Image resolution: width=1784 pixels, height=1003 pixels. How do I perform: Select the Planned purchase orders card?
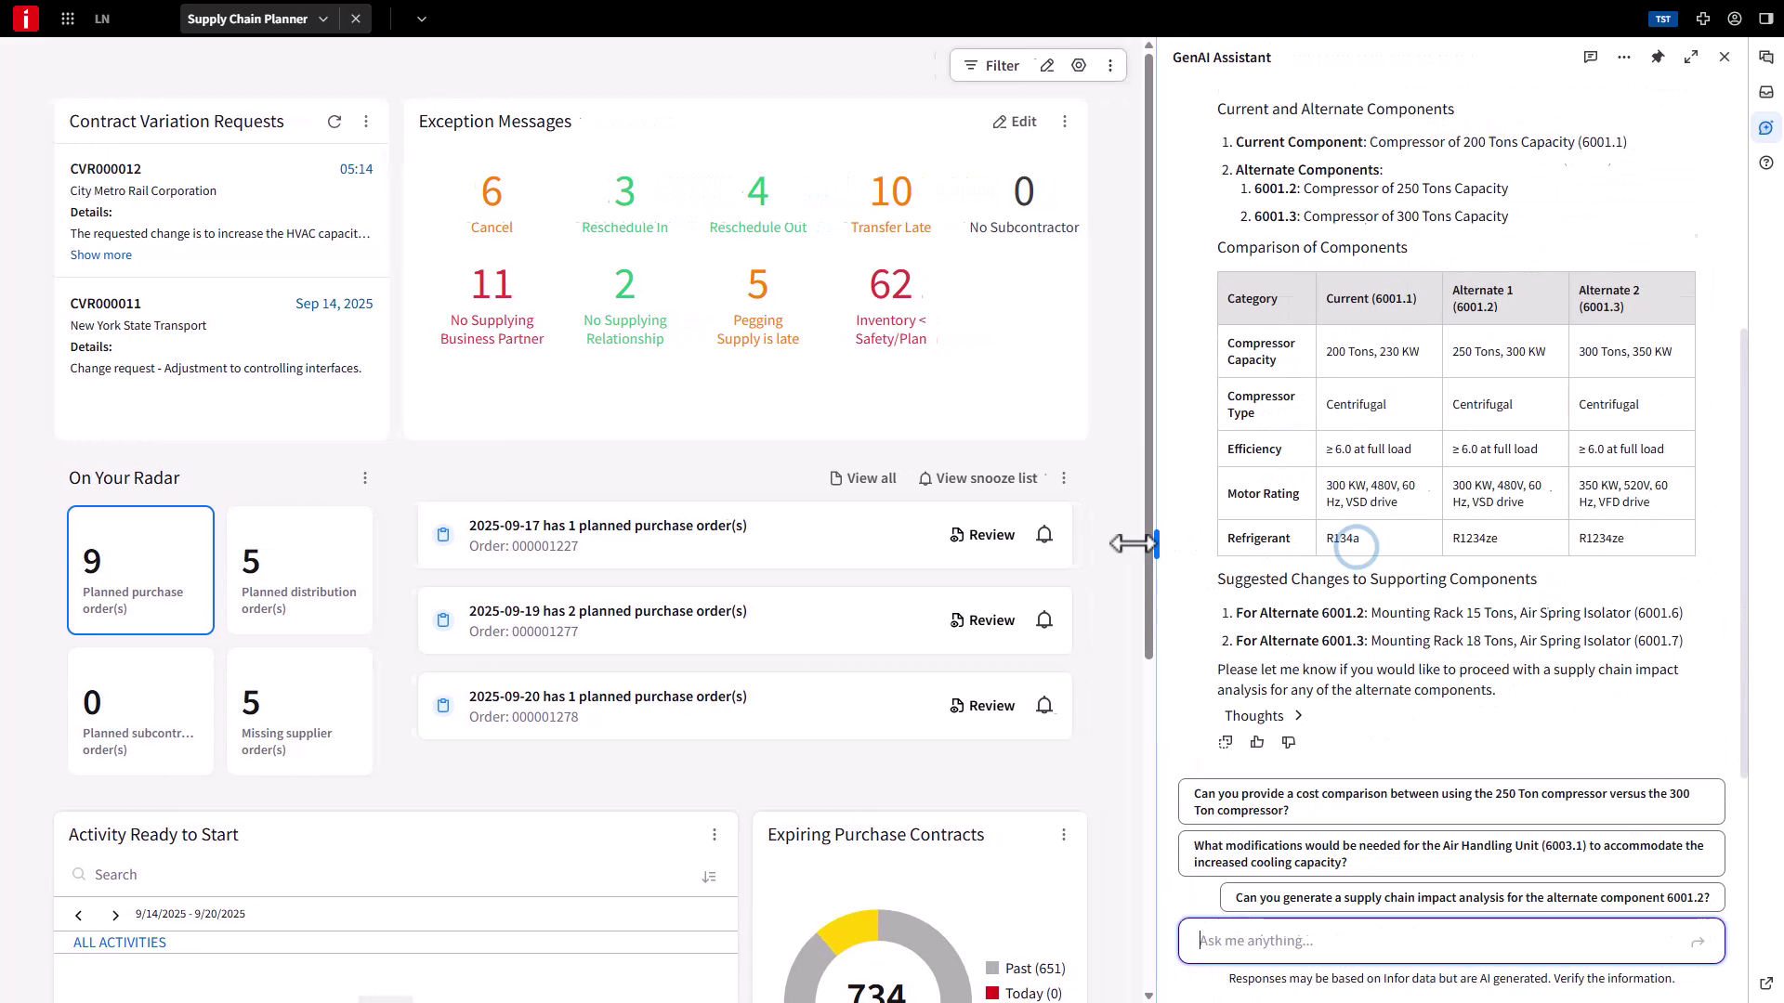pyautogui.click(x=140, y=570)
